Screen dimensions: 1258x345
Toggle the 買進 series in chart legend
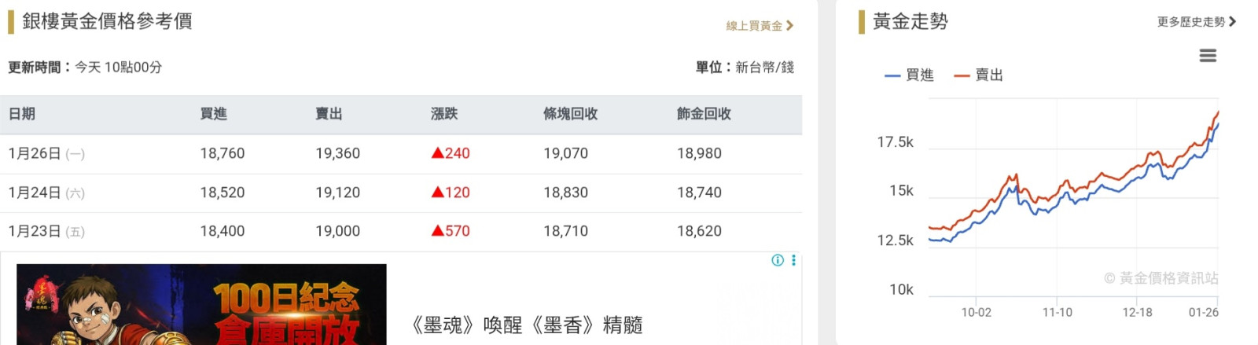[x=910, y=75]
